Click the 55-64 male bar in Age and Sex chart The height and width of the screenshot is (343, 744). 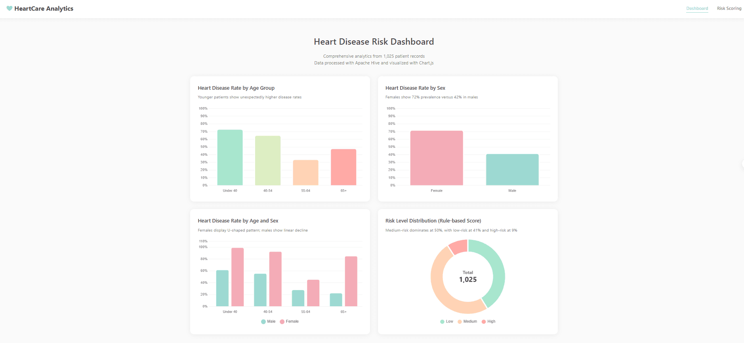pyautogui.click(x=298, y=298)
